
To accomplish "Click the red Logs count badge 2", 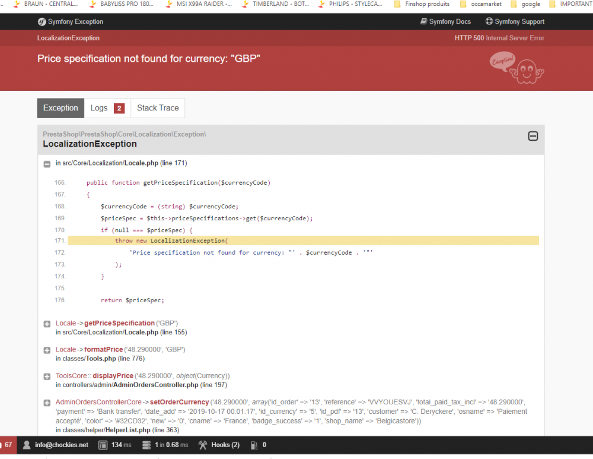I will (119, 108).
